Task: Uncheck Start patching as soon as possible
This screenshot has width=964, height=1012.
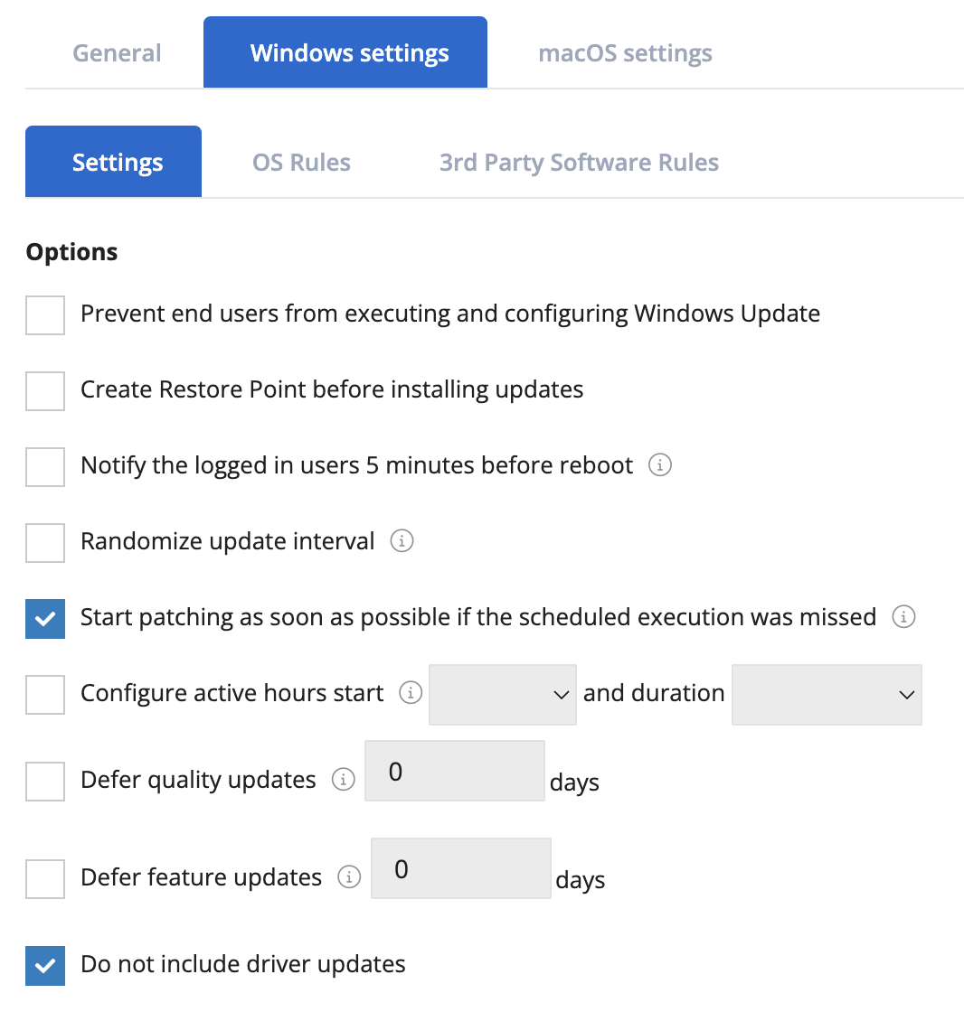Action: 45,619
